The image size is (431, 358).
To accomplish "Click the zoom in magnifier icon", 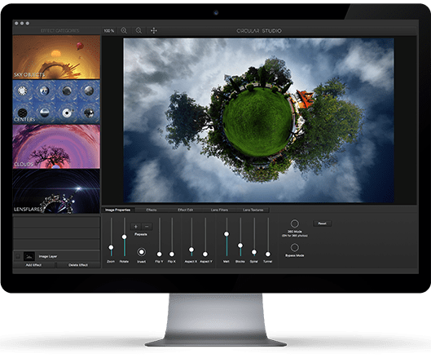I will [124, 30].
